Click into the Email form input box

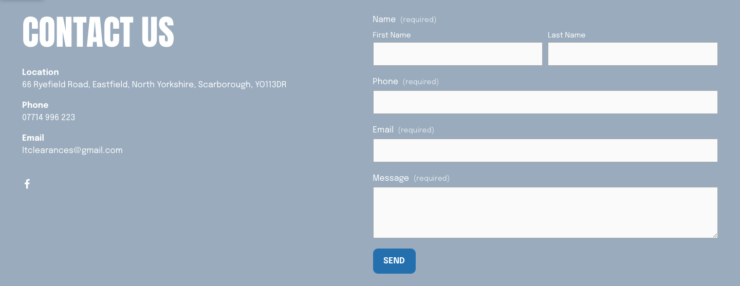pos(545,150)
